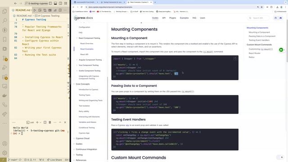The height and width of the screenshot is (162, 288).
Task: Open Cypress Discord icon in docs header
Action: tap(281, 18)
